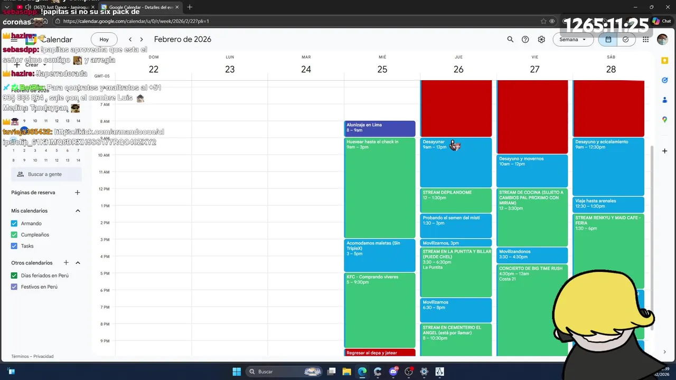Go to the previous week arrow
This screenshot has height=380, width=676.
(130, 40)
